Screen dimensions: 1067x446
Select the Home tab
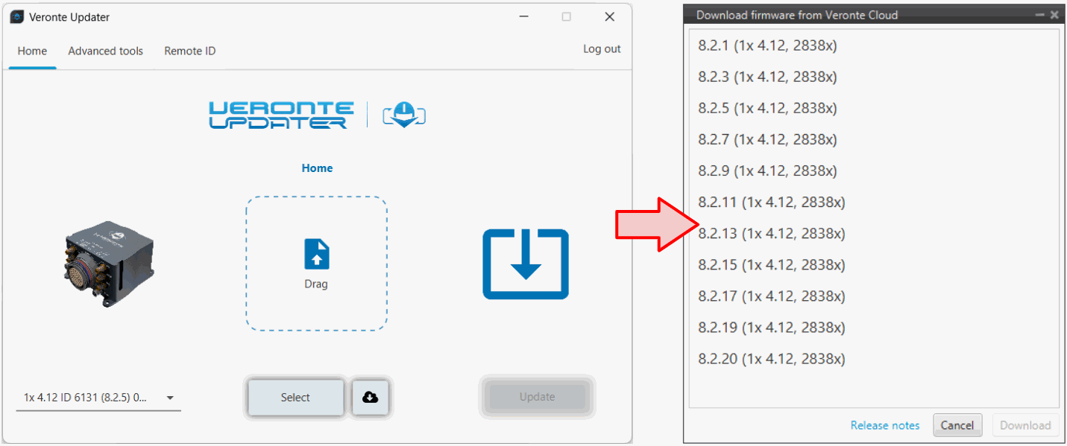[32, 51]
